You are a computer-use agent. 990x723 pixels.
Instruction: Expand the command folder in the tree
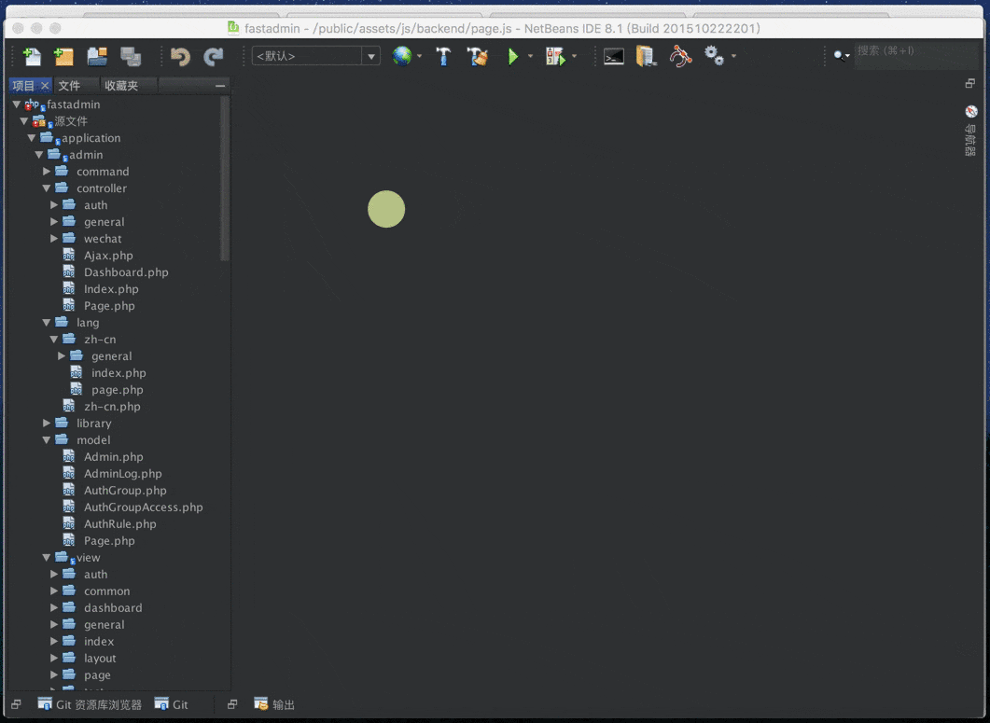[x=46, y=171]
